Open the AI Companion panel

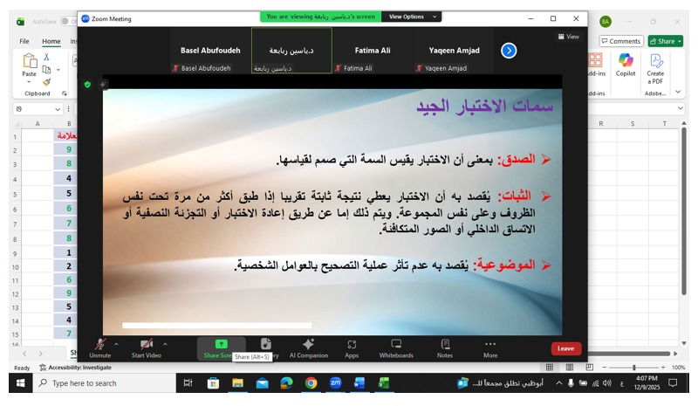click(x=308, y=347)
